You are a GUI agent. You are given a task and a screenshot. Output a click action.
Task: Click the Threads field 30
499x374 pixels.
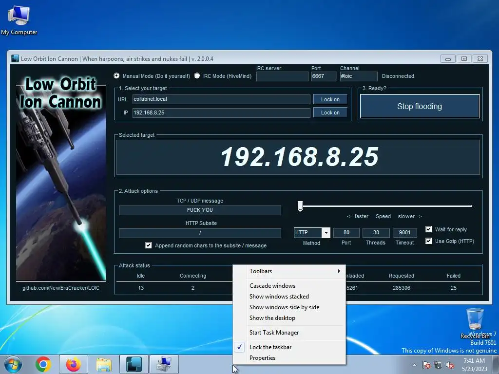376,233
